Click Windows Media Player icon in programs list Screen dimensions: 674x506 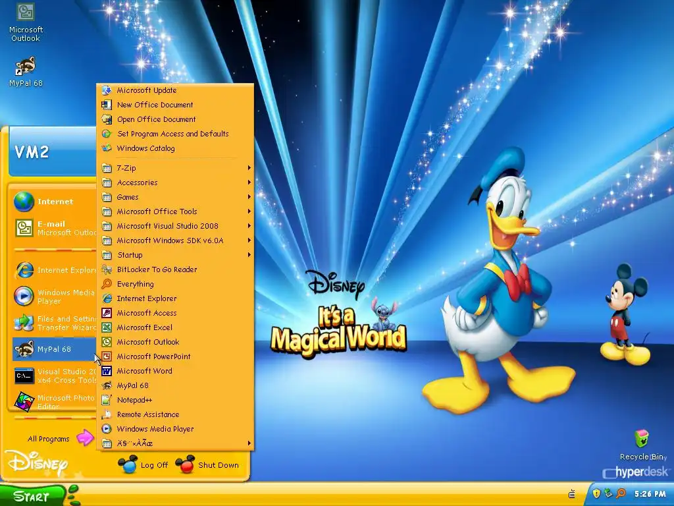tap(107, 429)
